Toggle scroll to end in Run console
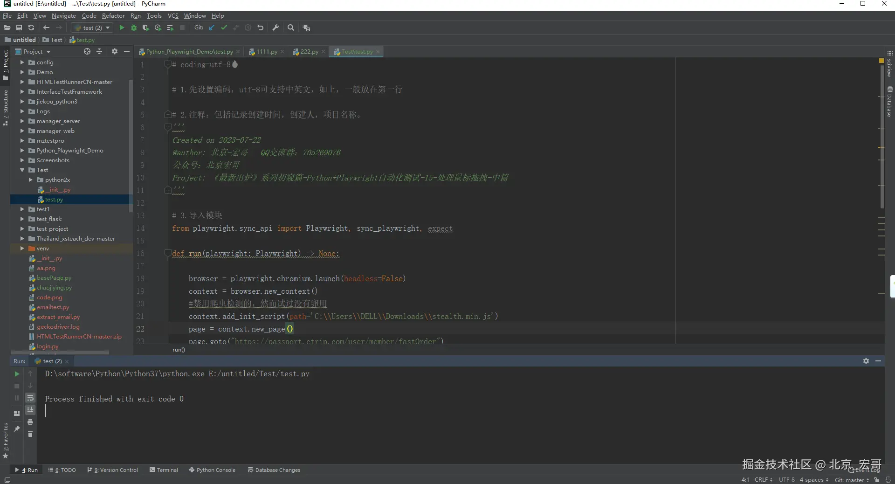This screenshot has height=484, width=895. [x=30, y=410]
